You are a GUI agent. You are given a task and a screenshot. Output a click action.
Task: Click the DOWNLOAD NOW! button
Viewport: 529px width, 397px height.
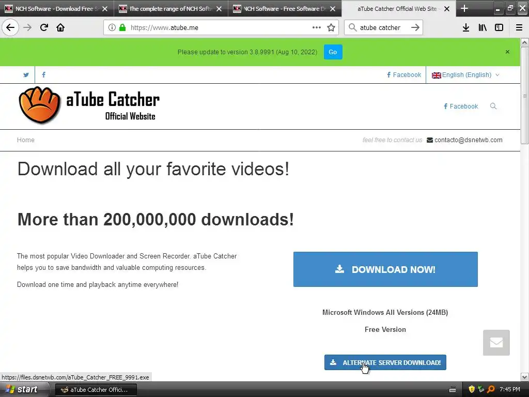[385, 269]
